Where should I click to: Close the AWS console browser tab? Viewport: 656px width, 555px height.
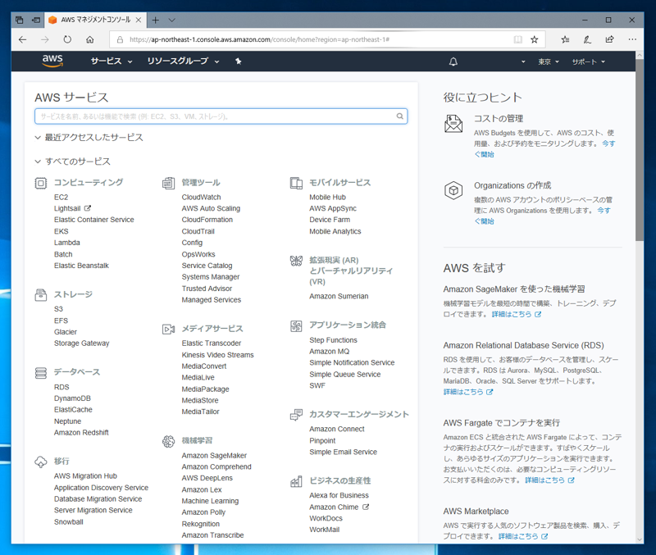click(x=139, y=20)
